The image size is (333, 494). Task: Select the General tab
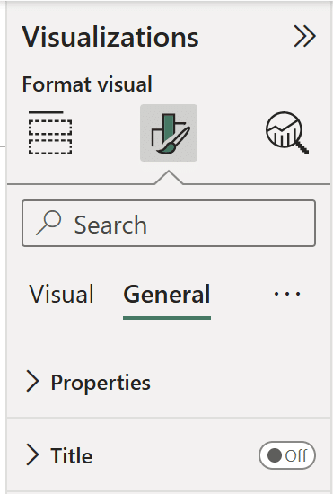pos(167,294)
